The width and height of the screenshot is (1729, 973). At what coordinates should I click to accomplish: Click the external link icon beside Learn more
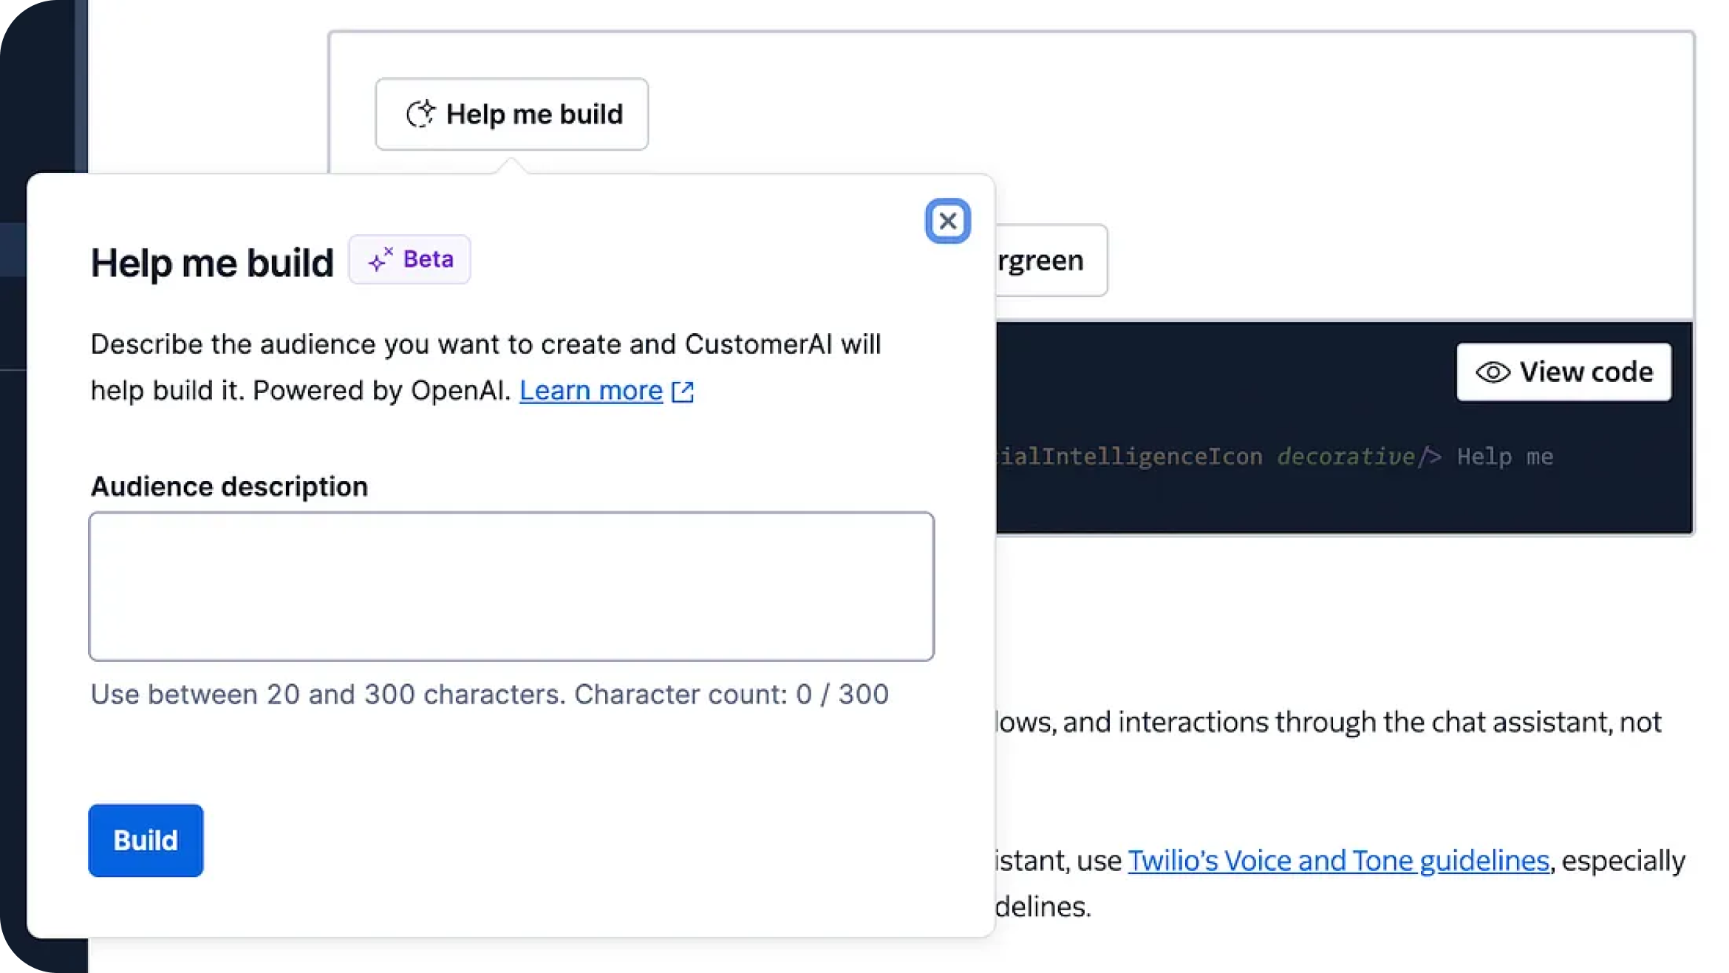[683, 392]
